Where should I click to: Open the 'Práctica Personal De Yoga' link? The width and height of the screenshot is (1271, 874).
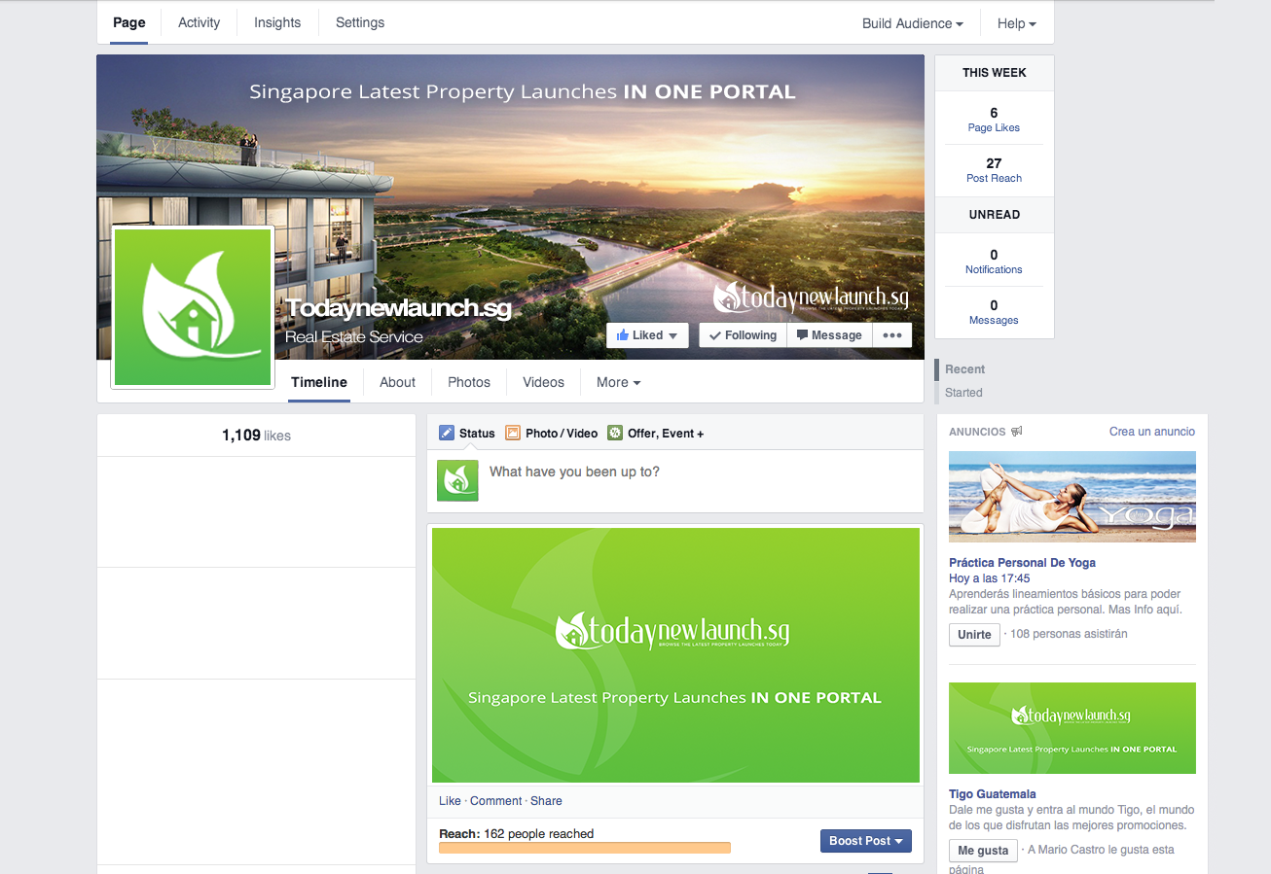tap(1022, 563)
